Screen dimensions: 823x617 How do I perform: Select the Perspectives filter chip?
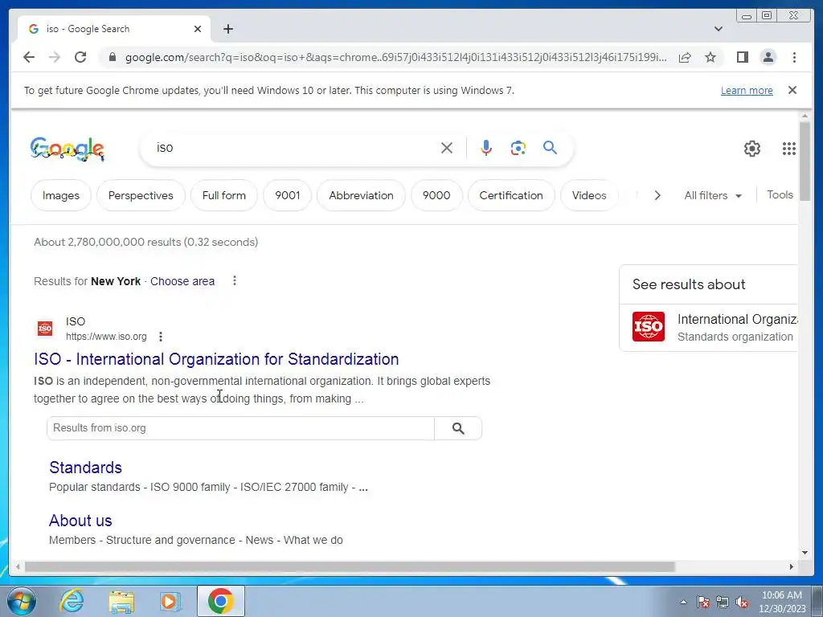(x=141, y=195)
